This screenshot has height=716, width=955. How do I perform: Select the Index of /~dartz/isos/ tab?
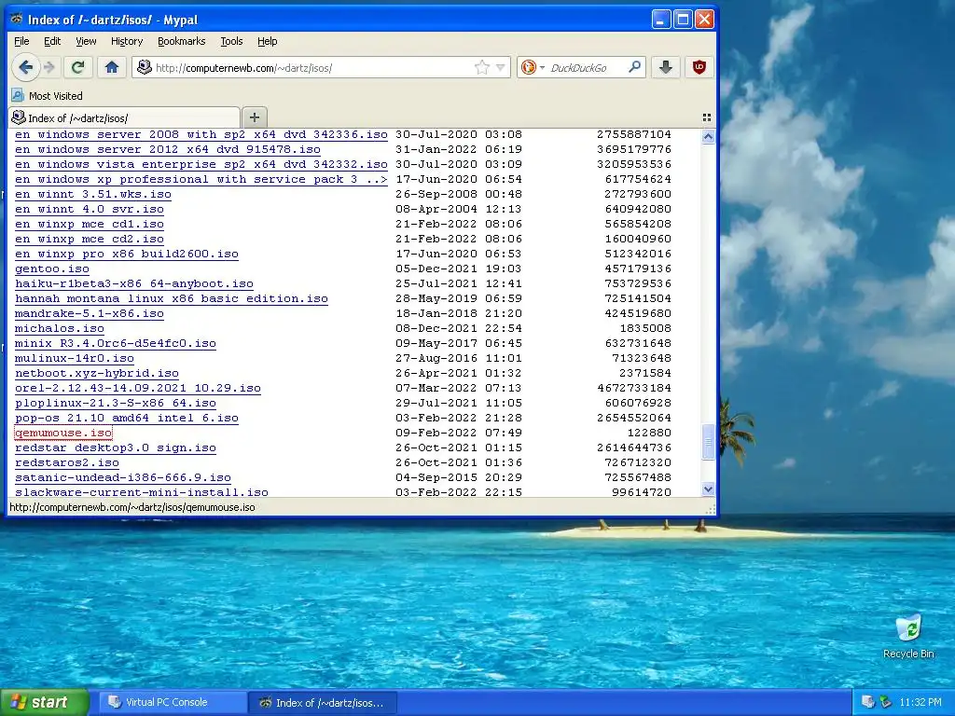(124, 117)
